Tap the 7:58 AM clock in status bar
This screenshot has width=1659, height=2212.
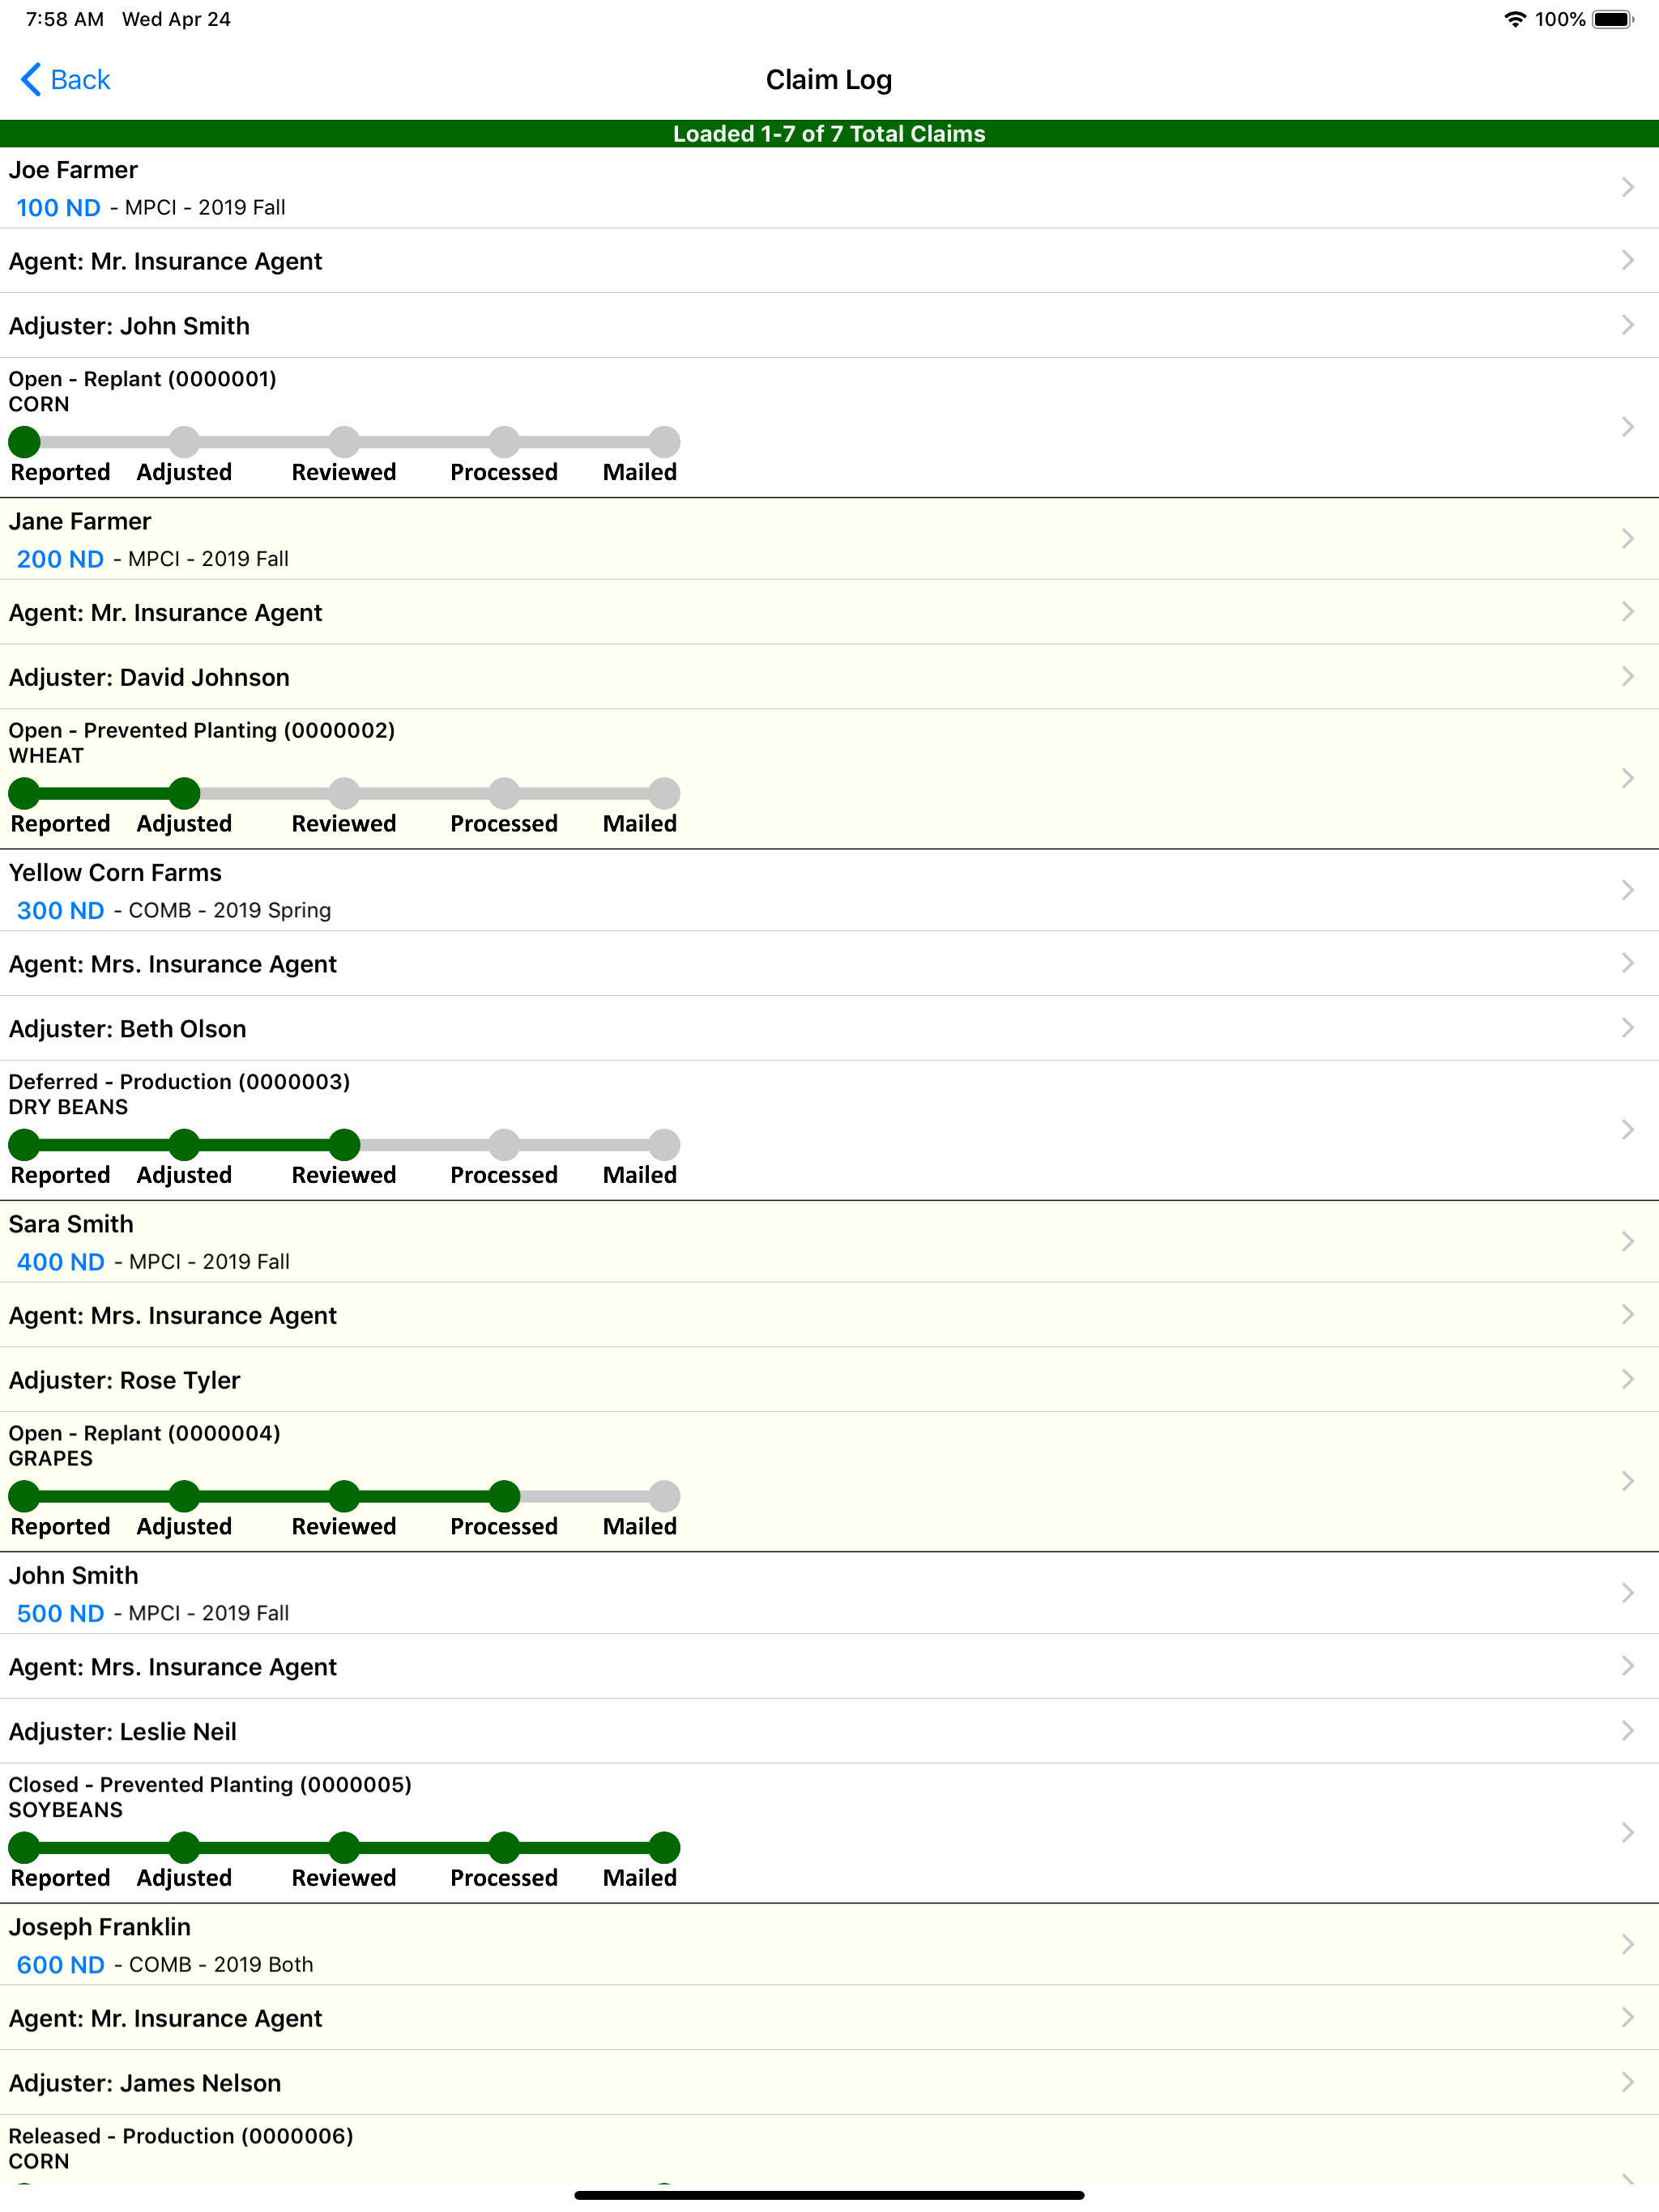[65, 19]
